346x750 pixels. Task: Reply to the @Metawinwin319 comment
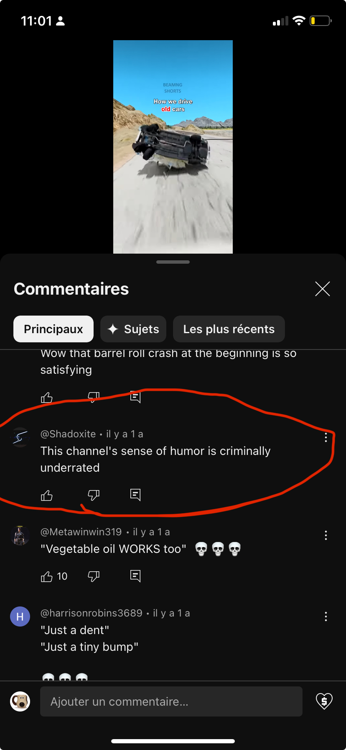[x=135, y=576]
